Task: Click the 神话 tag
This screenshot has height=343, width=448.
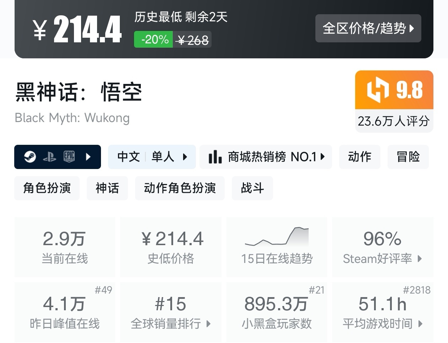Action: tap(107, 188)
